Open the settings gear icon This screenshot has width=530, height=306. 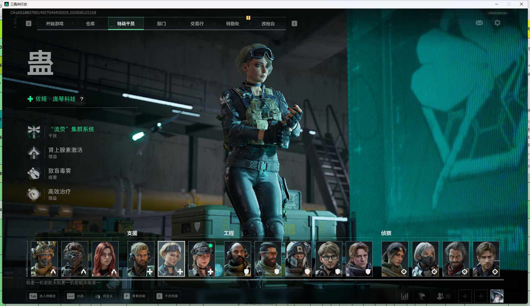[497, 23]
